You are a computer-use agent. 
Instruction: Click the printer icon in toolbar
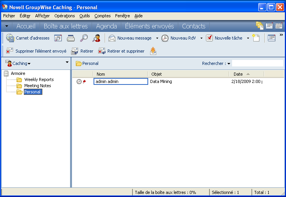71,38
